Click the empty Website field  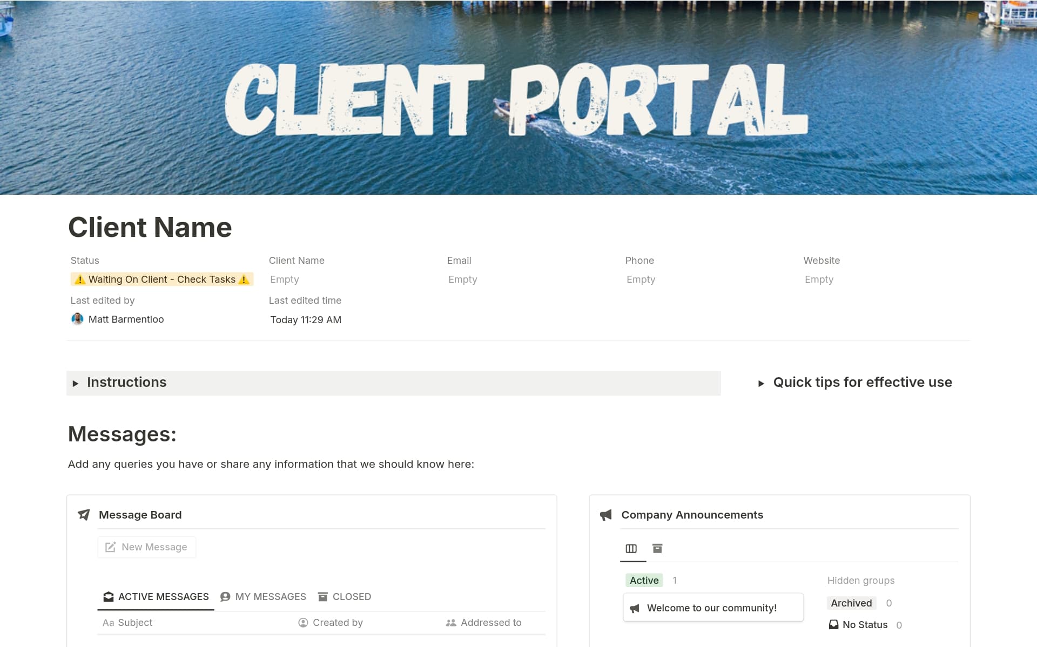819,280
